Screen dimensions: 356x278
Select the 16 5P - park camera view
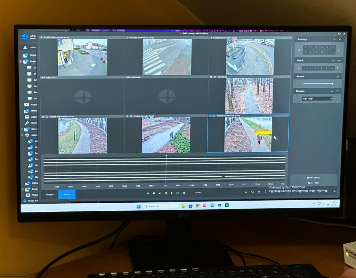point(249,95)
